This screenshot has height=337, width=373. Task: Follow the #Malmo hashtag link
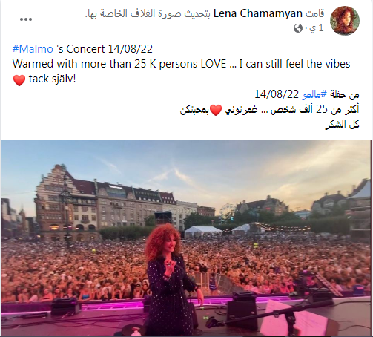coord(33,49)
